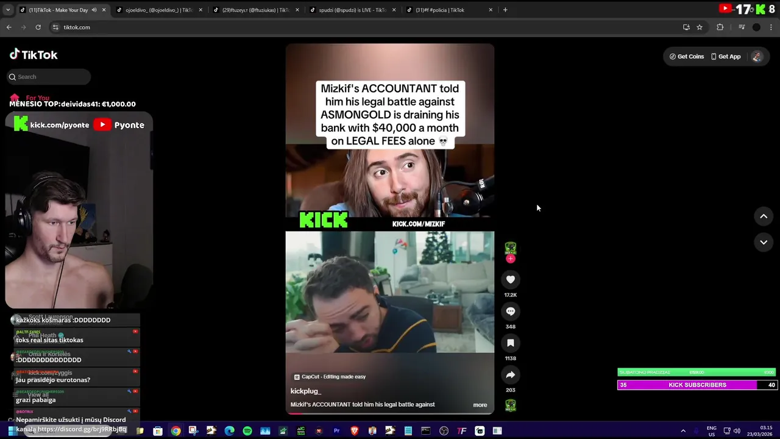This screenshot has width=780, height=439.
Task: Mute the audio-playing TikTok tab
Action: pos(94,10)
